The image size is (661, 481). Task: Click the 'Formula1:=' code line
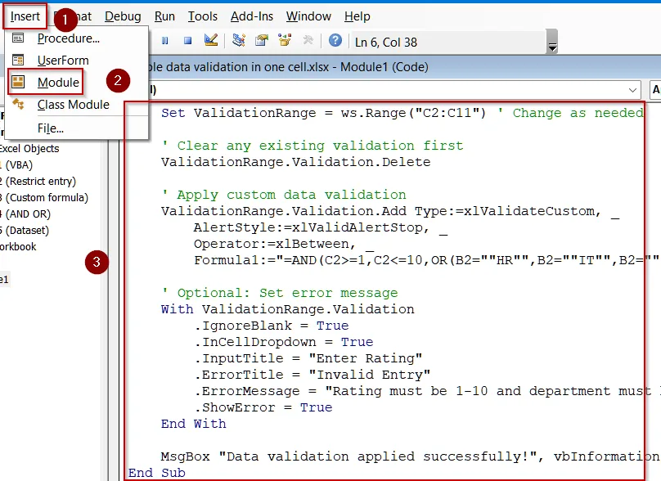(426, 260)
